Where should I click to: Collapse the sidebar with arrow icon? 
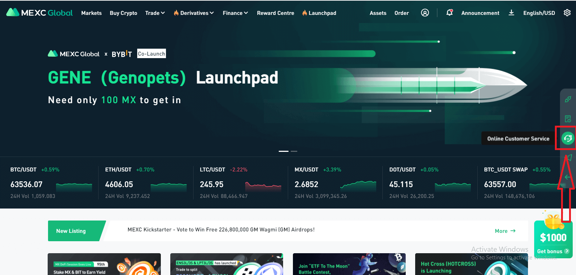point(568,177)
